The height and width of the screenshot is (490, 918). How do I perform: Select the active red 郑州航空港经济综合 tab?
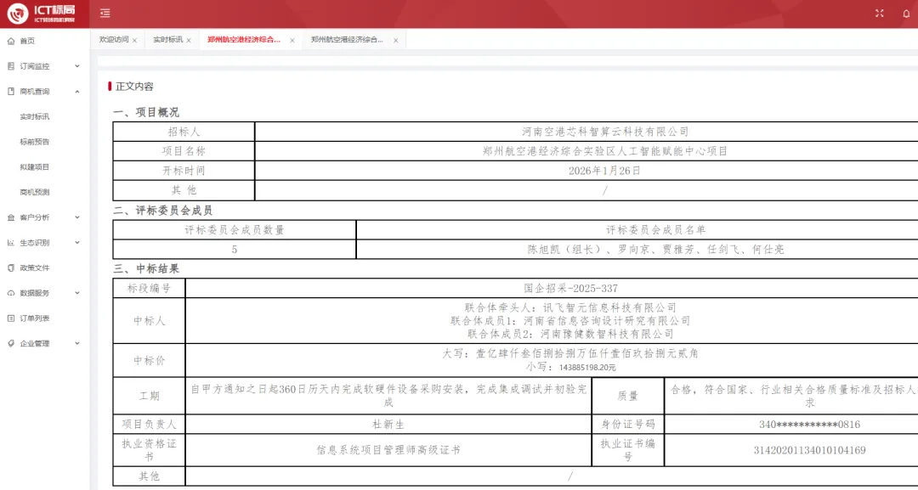[244, 40]
